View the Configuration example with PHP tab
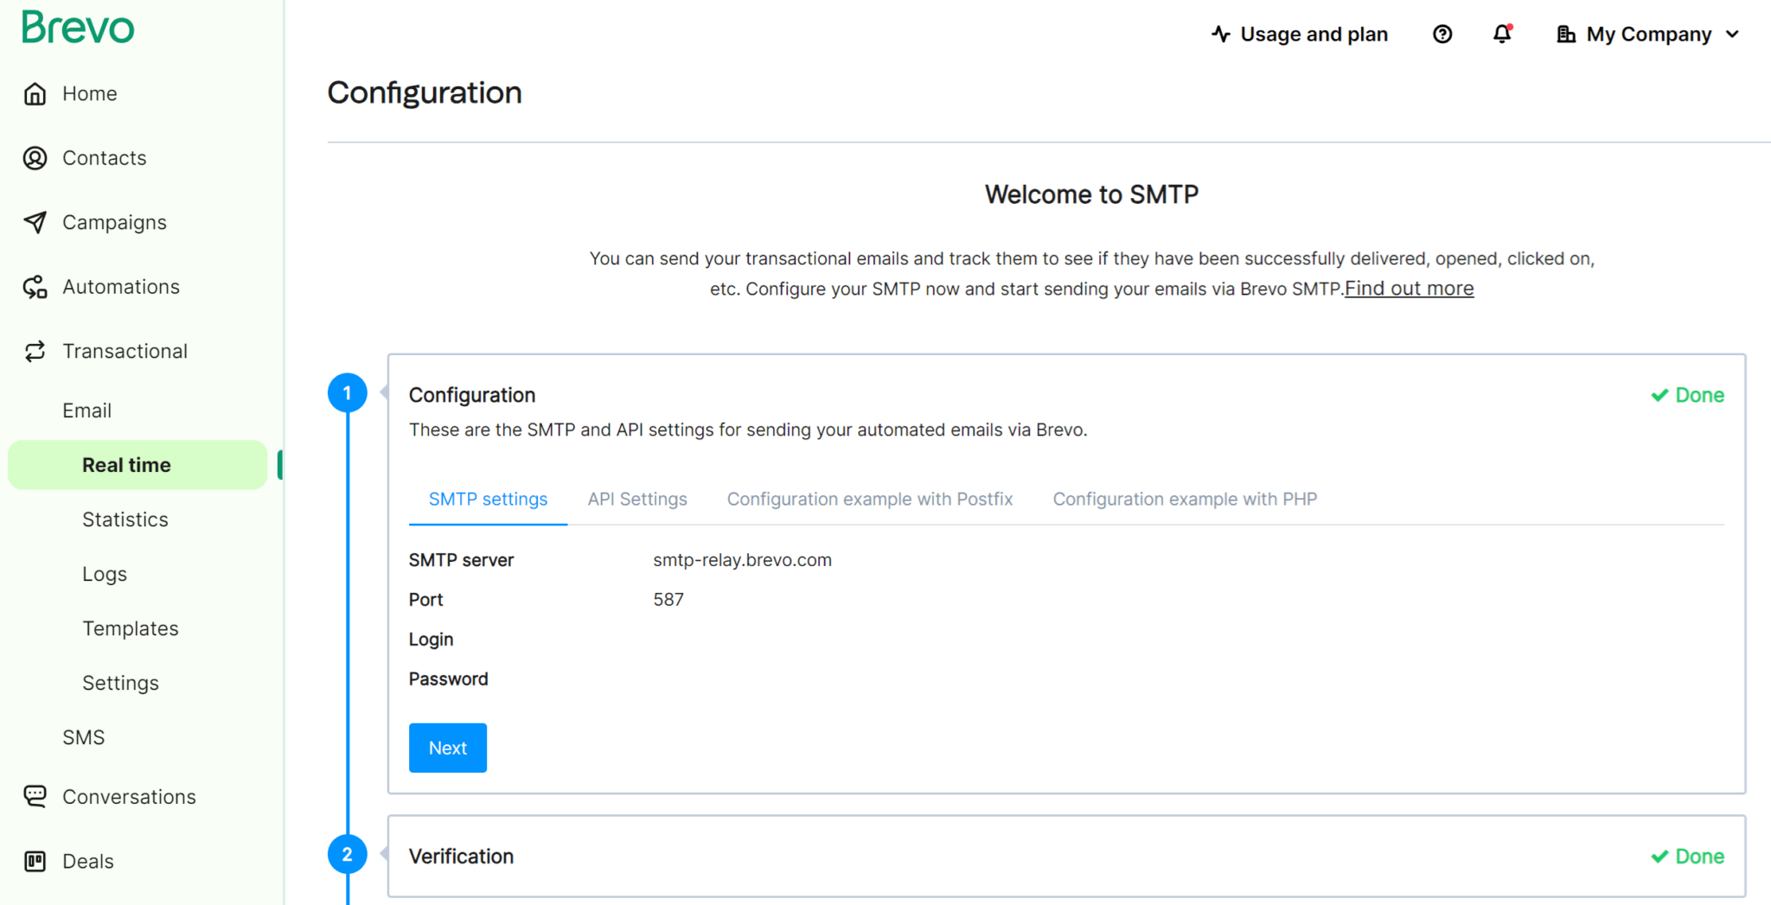 click(1185, 499)
